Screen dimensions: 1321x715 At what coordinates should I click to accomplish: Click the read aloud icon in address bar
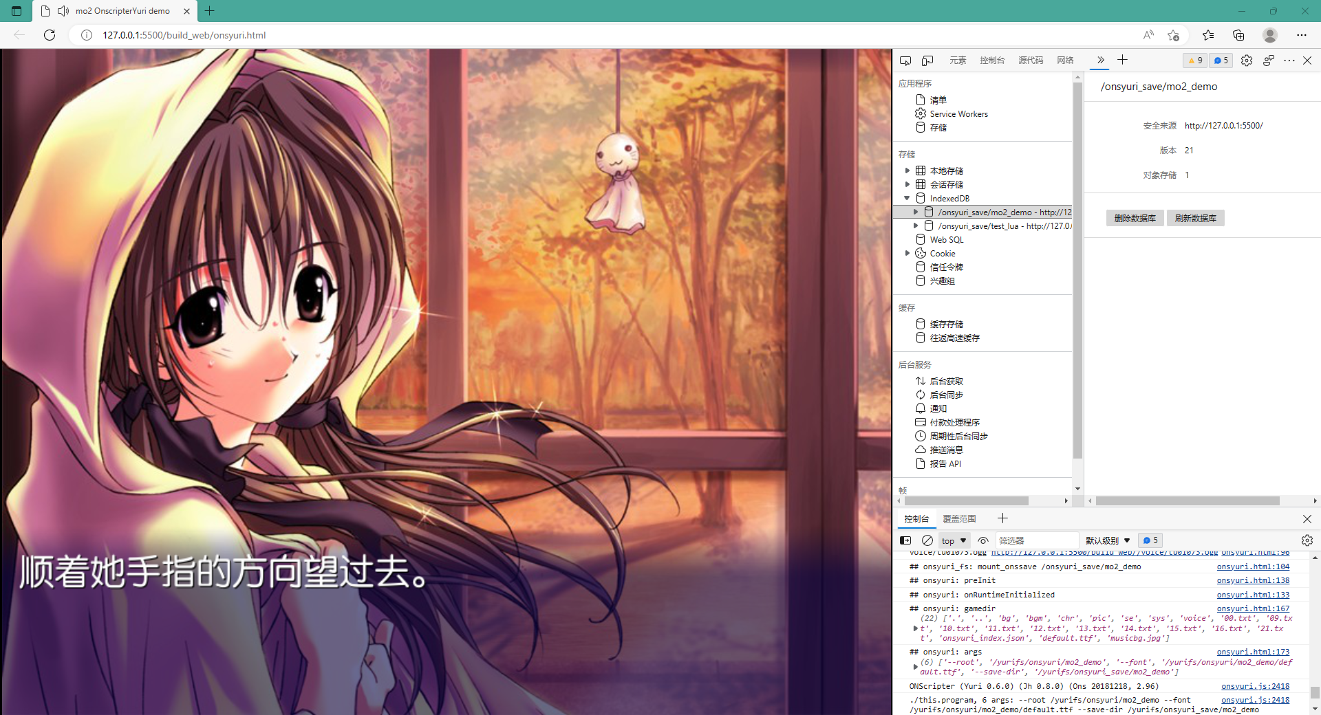(1148, 35)
